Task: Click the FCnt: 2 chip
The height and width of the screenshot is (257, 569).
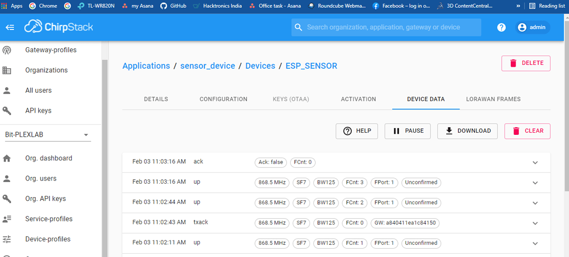Action: coord(355,203)
